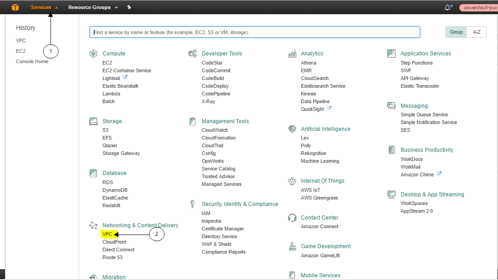The height and width of the screenshot is (280, 498).
Task: Click the service search field
Action: (255, 32)
